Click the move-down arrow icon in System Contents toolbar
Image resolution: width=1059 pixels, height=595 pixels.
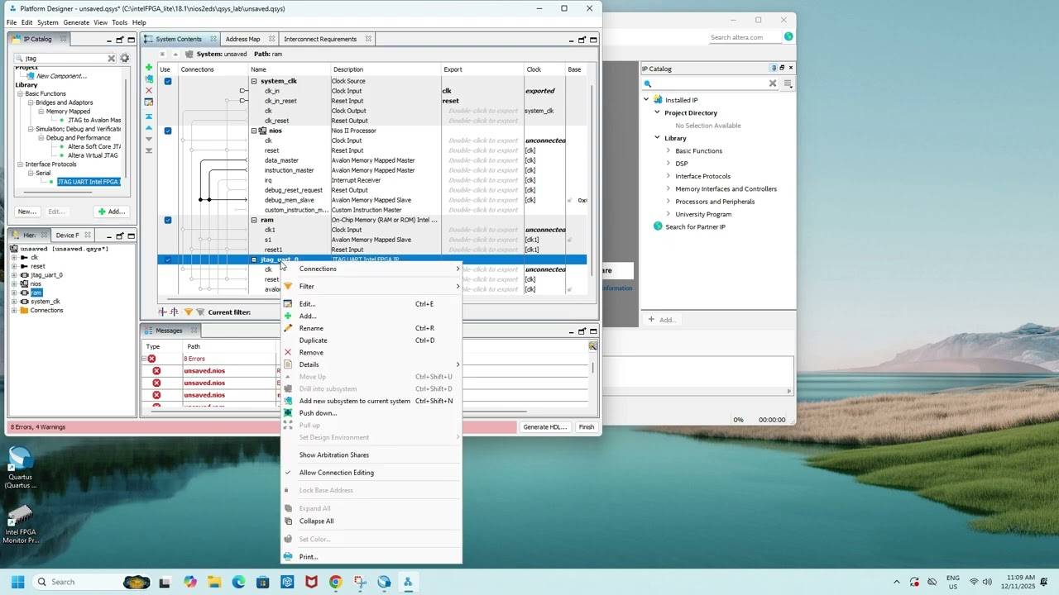click(x=149, y=139)
